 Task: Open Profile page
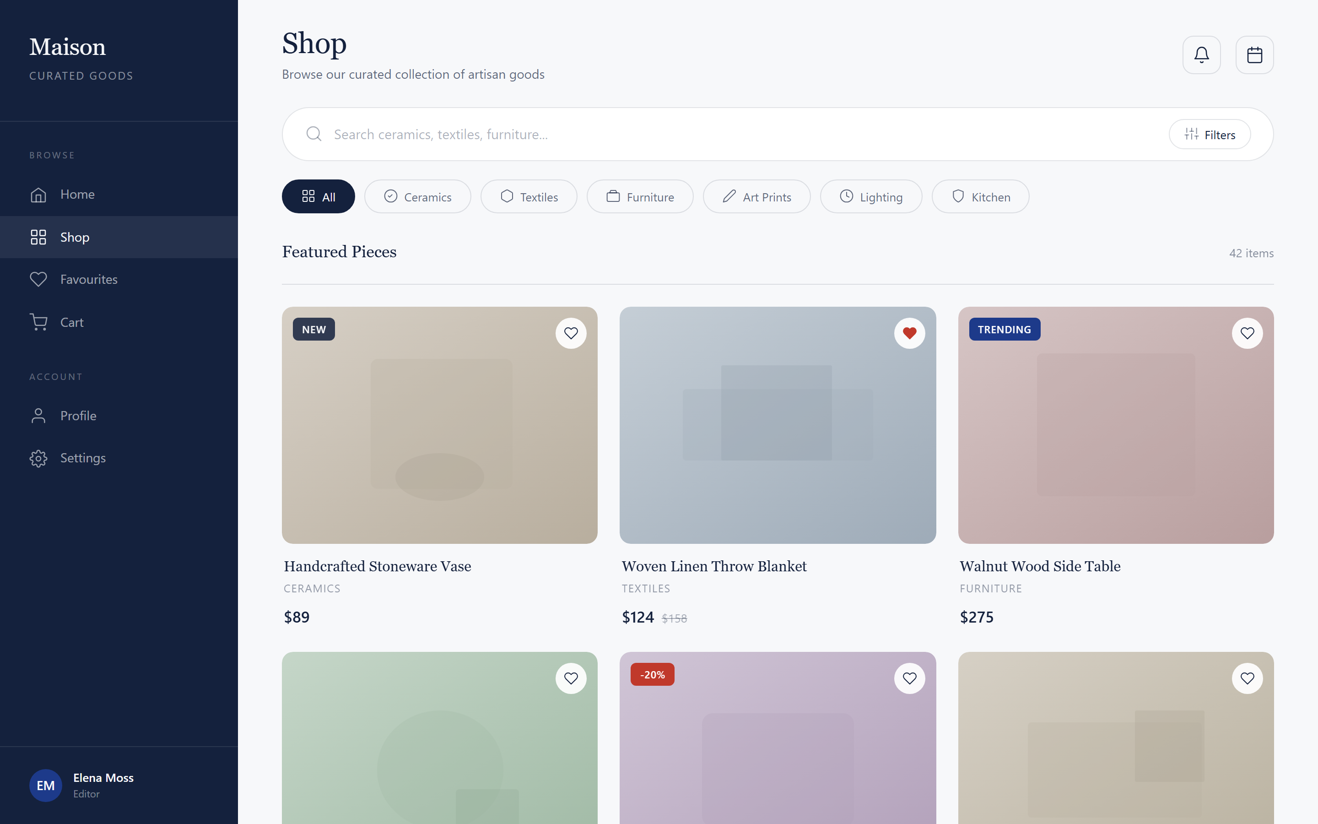119,416
